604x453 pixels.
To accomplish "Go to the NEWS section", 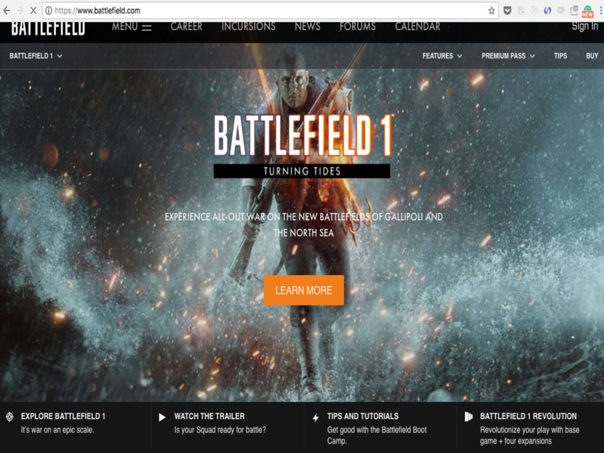I will point(307,27).
